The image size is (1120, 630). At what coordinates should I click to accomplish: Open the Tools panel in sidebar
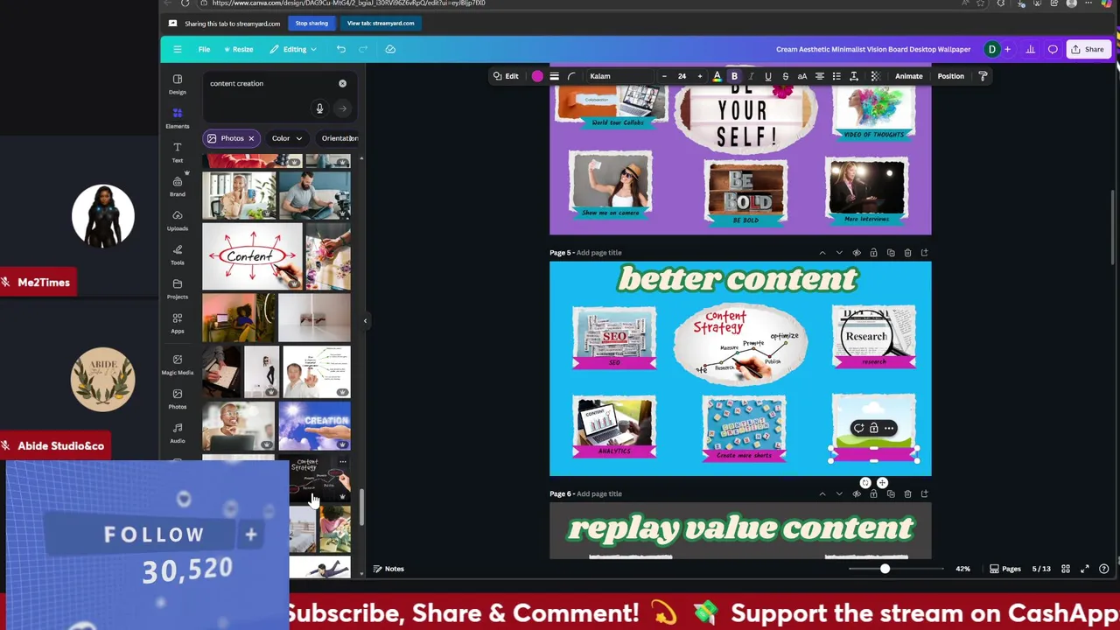coord(178,255)
